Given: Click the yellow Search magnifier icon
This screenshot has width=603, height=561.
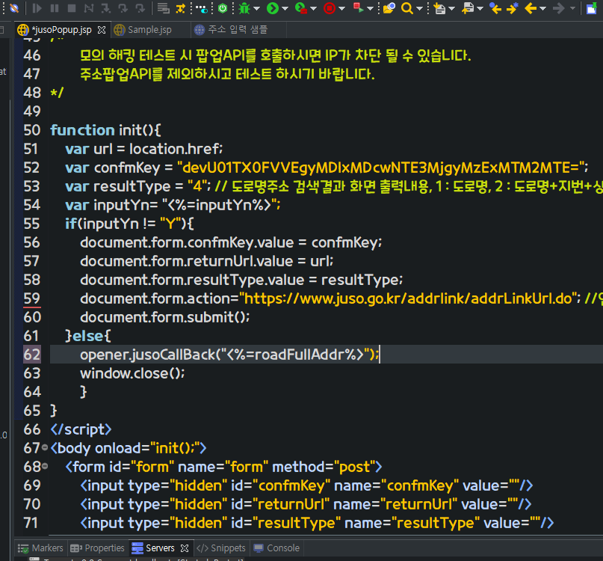Looking at the screenshot, I should [407, 8].
